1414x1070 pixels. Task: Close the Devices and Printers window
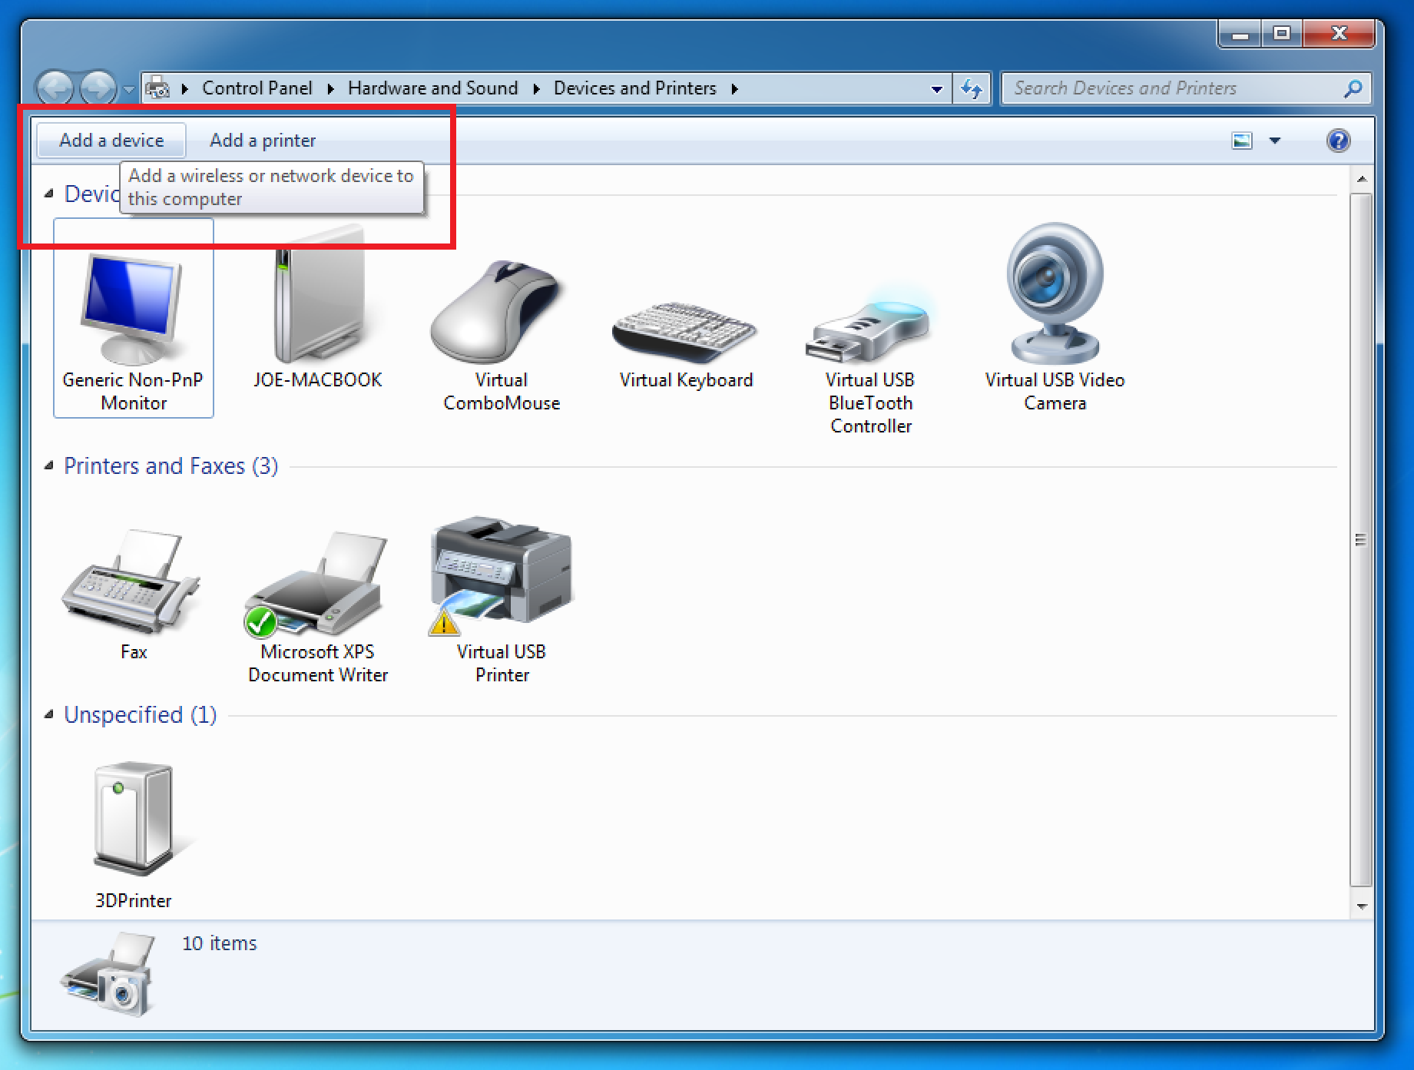coord(1339,34)
